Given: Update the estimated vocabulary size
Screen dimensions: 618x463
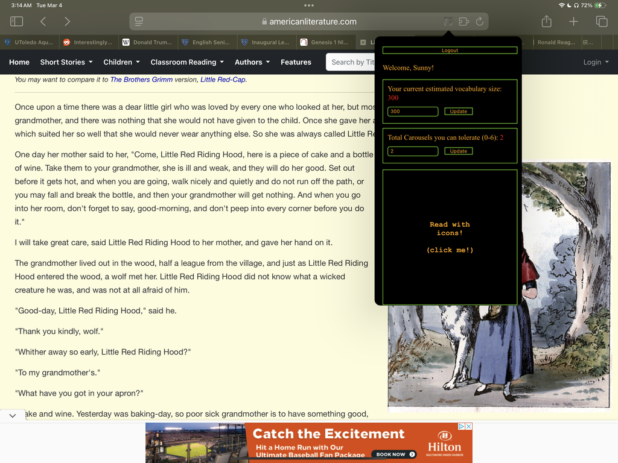Looking at the screenshot, I should point(459,112).
